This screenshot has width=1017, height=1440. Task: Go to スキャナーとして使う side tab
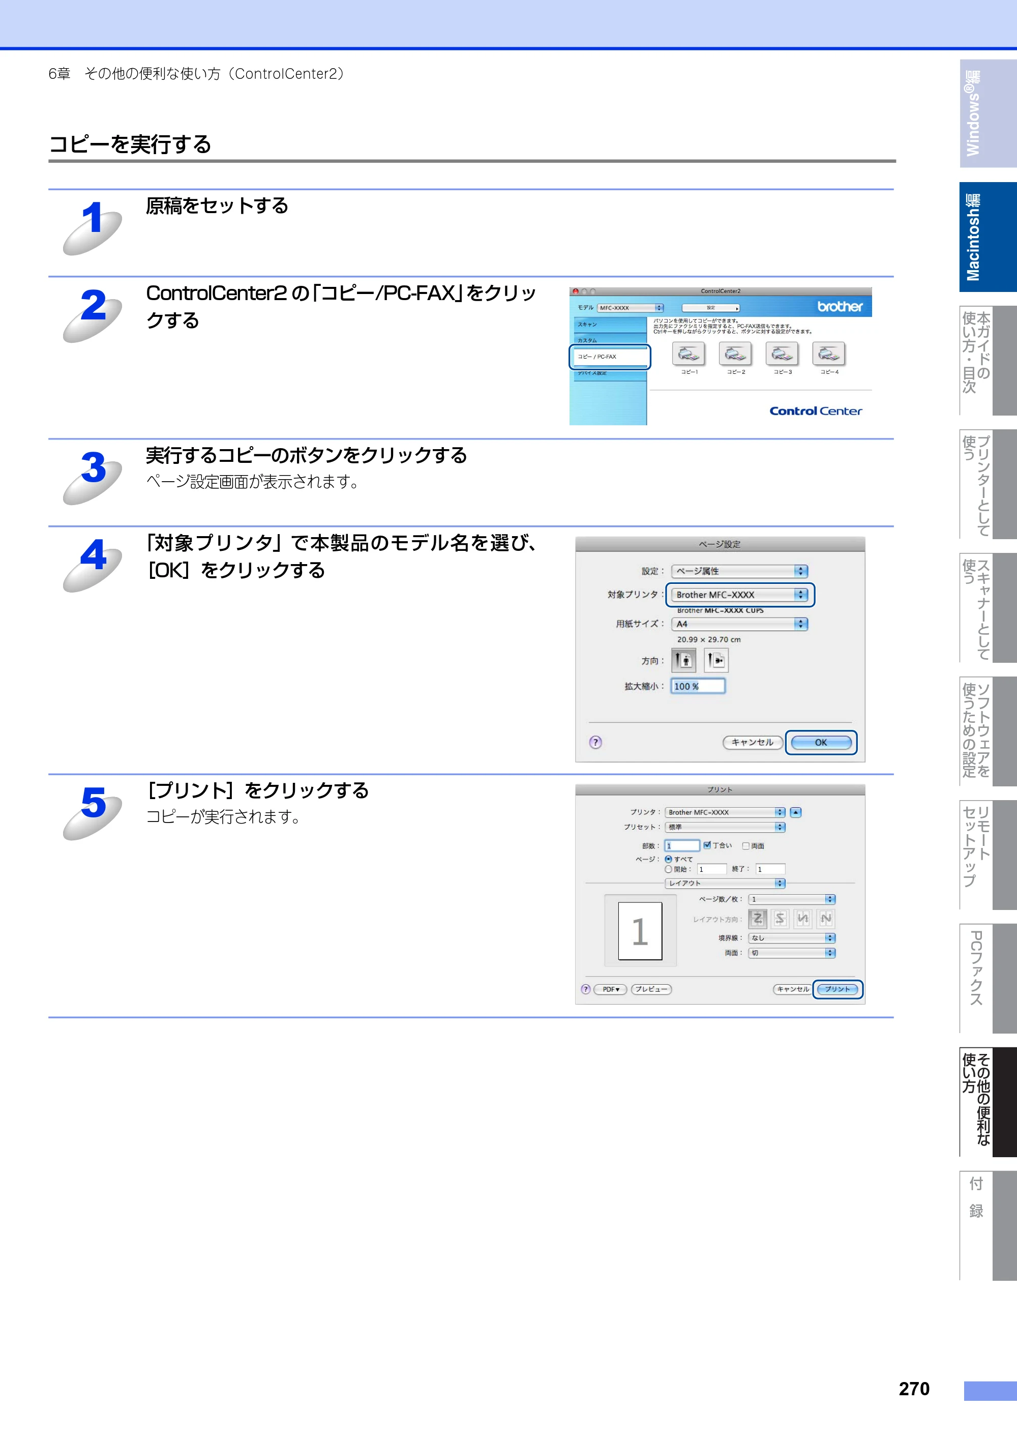[988, 608]
